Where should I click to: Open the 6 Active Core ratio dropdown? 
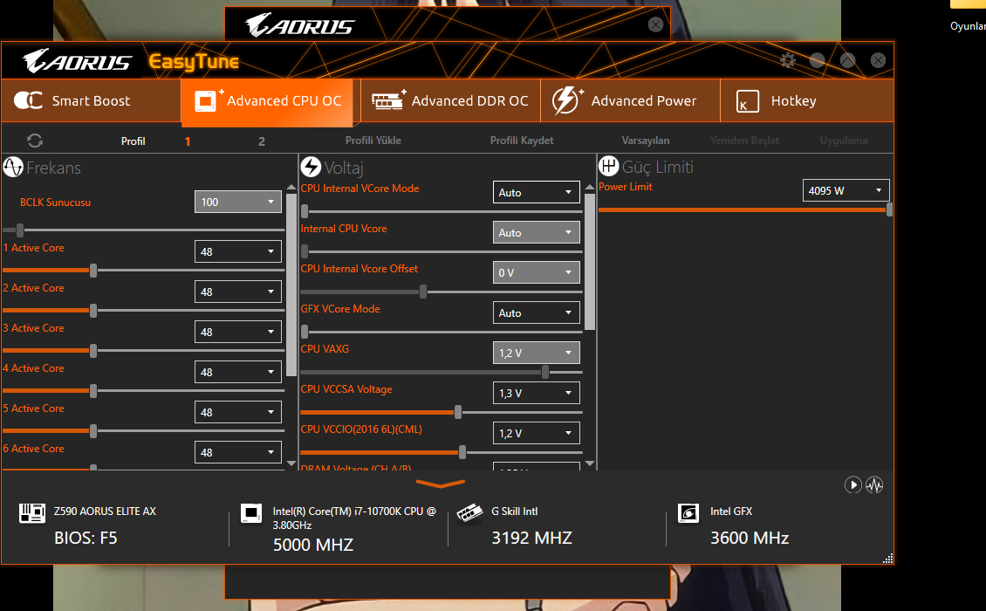(237, 452)
